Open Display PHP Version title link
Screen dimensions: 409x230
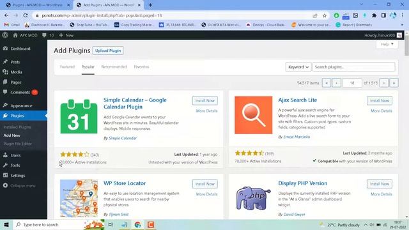pyautogui.click(x=302, y=183)
